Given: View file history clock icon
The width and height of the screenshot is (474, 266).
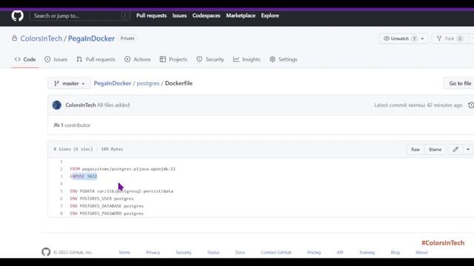Looking at the screenshot, I should click(x=471, y=105).
